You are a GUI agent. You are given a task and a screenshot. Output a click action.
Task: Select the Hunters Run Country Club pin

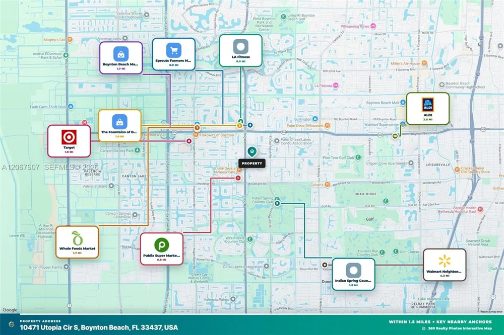click(x=382, y=253)
